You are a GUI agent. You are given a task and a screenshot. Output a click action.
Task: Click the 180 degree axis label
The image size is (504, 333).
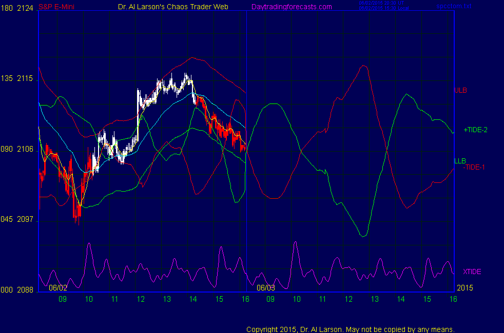coord(7,8)
